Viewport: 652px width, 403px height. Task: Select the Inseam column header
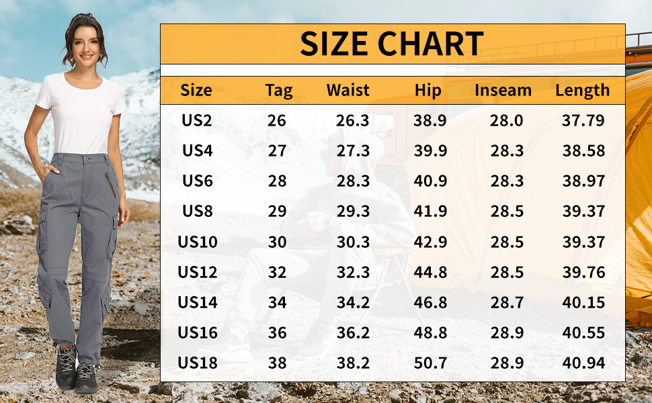click(x=503, y=91)
